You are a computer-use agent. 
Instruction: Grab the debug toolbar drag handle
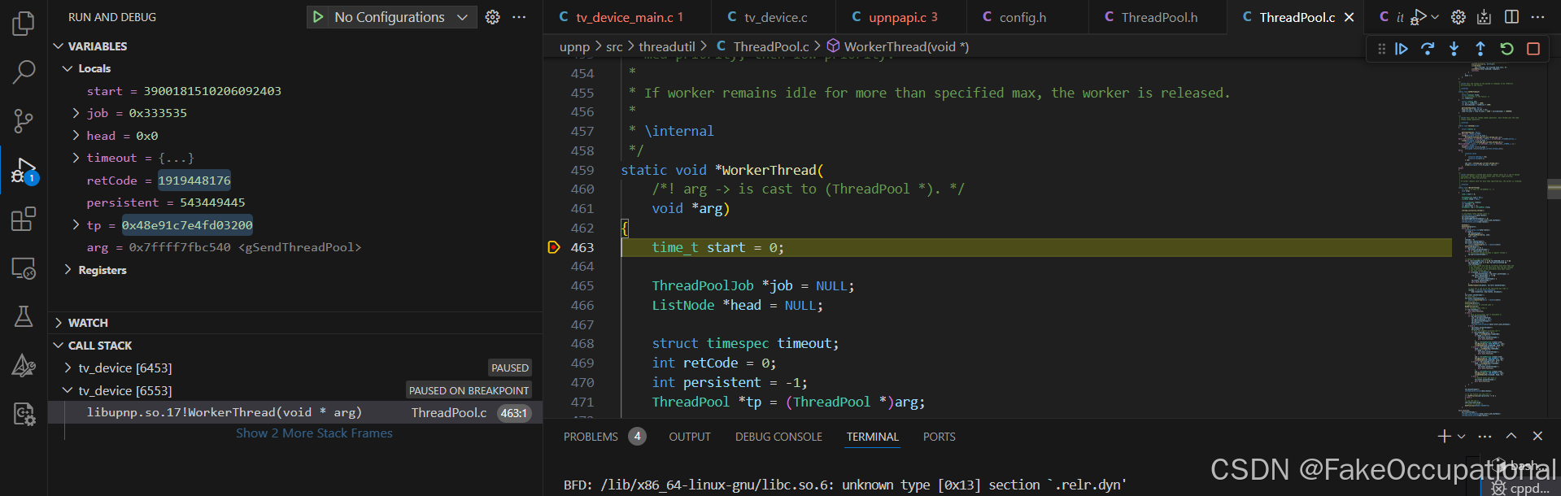point(1381,49)
